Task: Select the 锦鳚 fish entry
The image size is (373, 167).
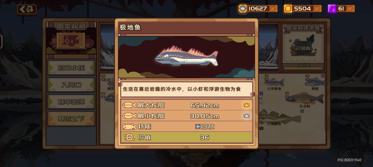Action: 315,83
